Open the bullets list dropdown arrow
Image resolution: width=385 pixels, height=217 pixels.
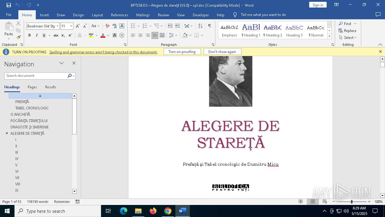pyautogui.click(x=138, y=26)
